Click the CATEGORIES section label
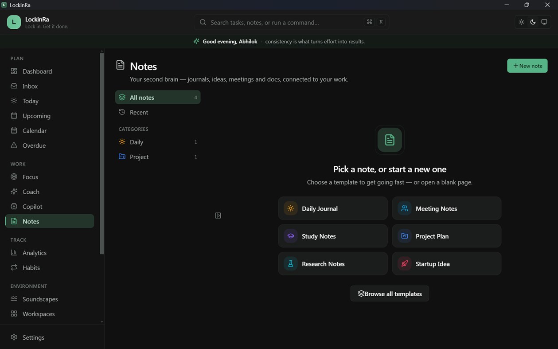 point(133,129)
